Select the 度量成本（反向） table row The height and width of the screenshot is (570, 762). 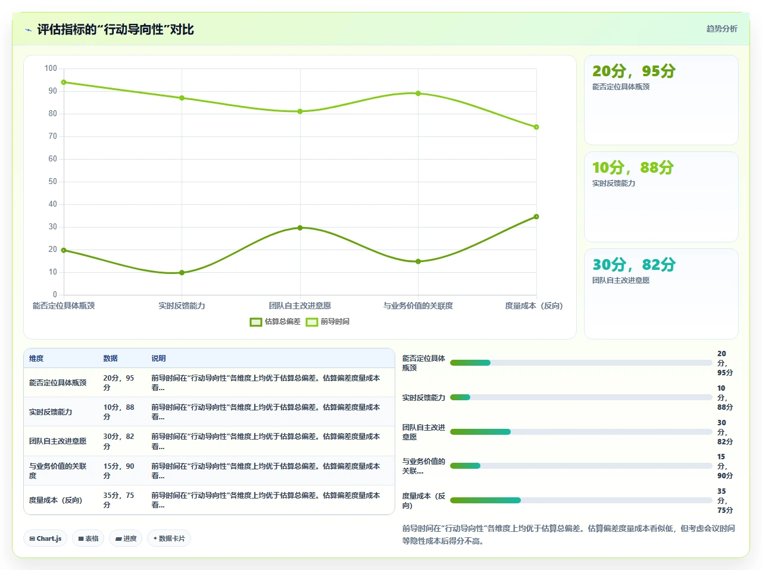click(x=209, y=500)
